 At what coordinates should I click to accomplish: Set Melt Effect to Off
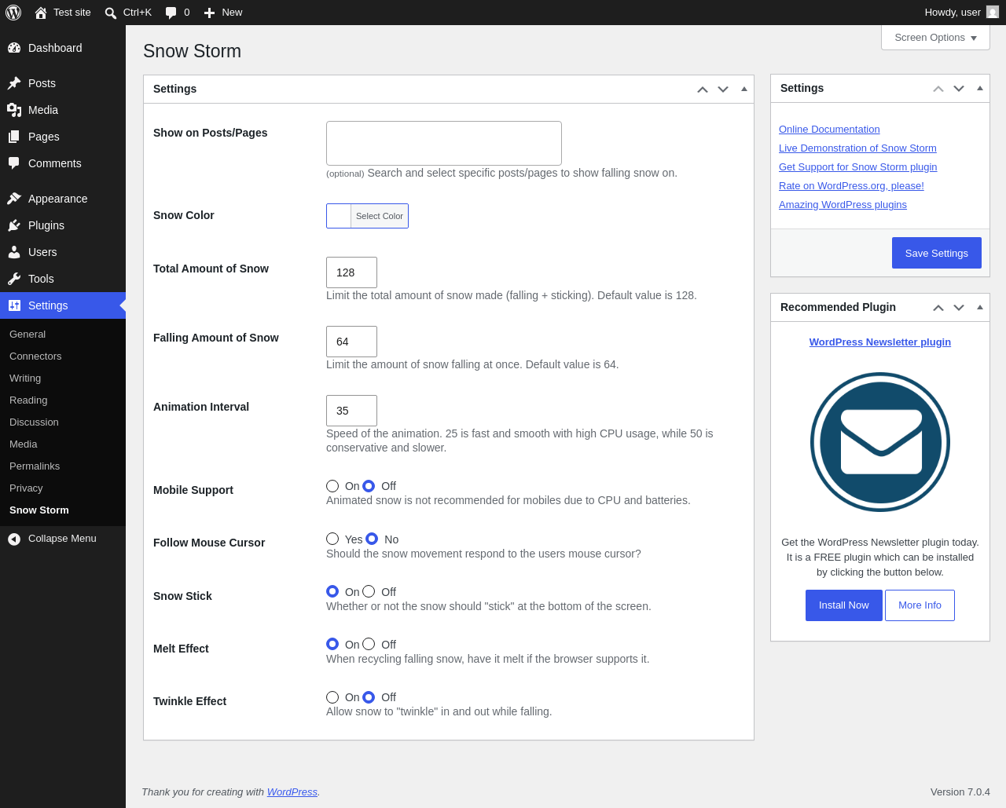369,644
